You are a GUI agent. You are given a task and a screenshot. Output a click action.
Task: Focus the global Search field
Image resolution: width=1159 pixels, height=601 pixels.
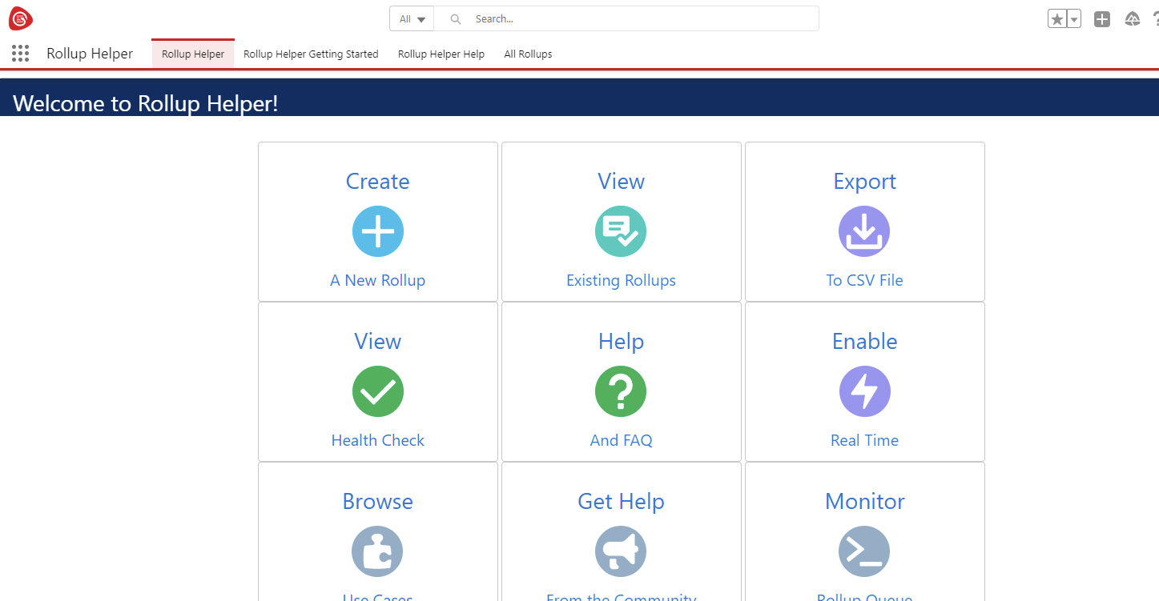626,18
